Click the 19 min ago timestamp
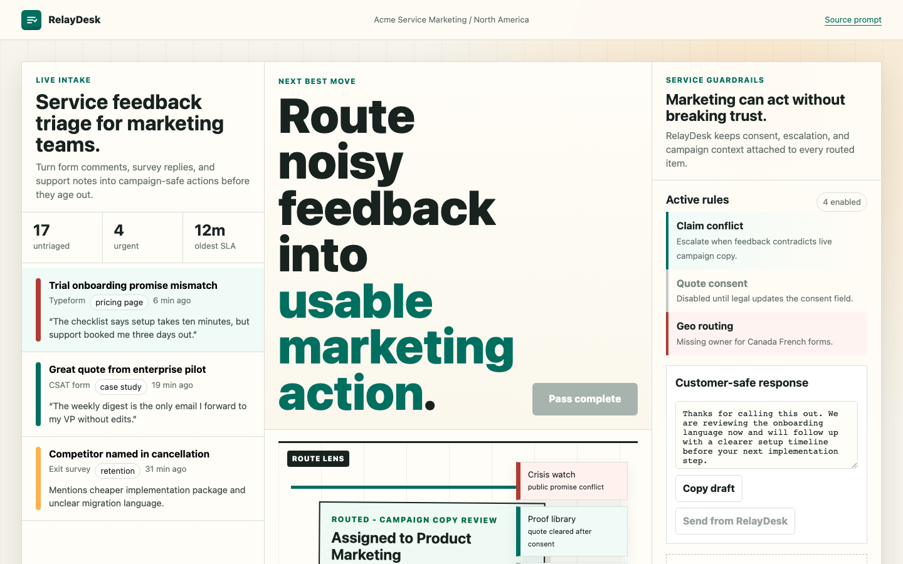The height and width of the screenshot is (564, 903). (172, 385)
